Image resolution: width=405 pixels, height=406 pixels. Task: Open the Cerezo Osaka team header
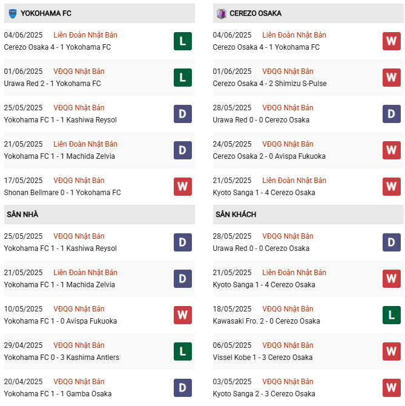tap(255, 13)
